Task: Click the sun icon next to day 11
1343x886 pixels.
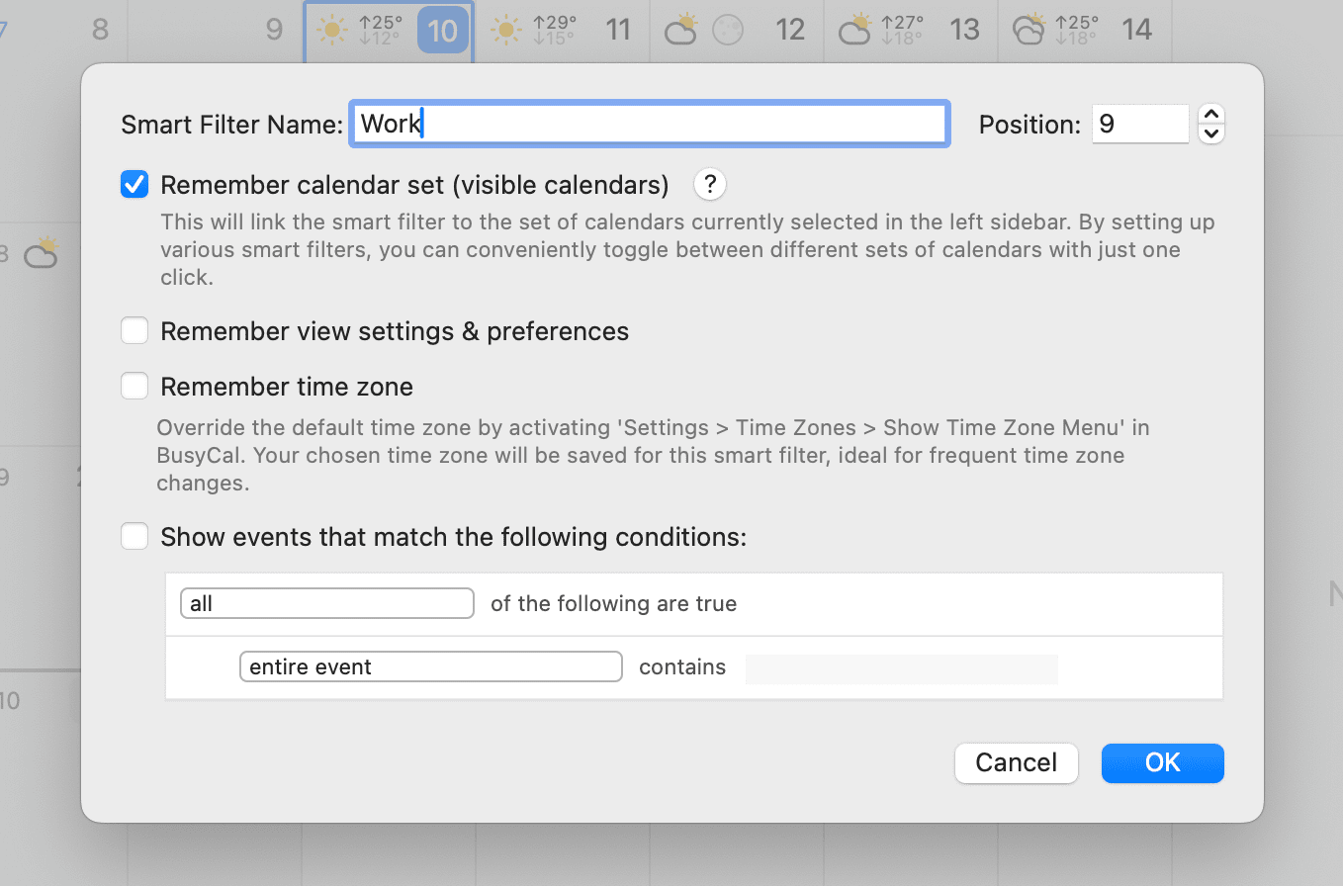Action: pyautogui.click(x=506, y=30)
